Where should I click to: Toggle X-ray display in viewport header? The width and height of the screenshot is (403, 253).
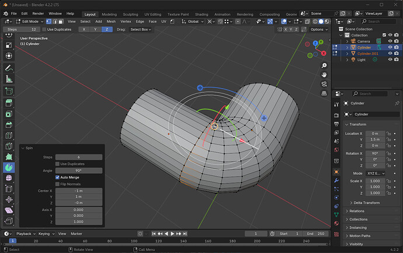tap(307, 22)
